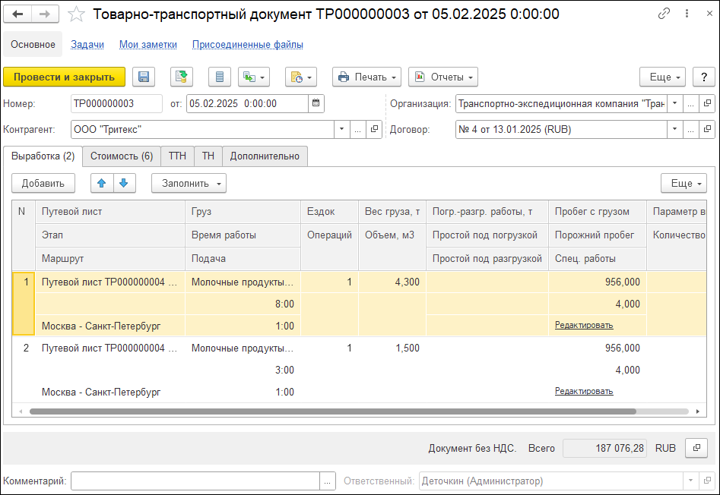Expand the Договор dropdown list
The height and width of the screenshot is (495, 720).
coord(675,129)
